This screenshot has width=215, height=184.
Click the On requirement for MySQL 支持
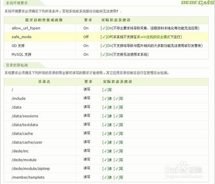(x=86, y=54)
